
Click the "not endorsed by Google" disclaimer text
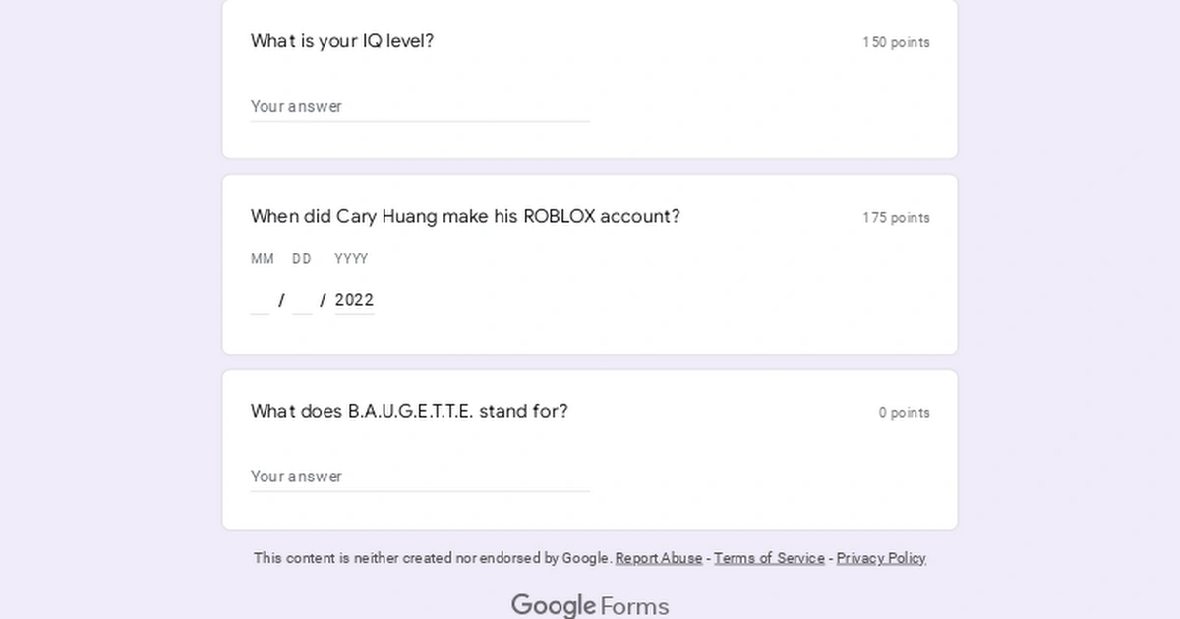(433, 558)
